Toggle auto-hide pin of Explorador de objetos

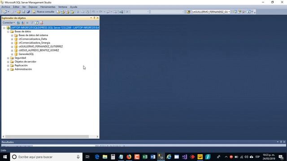pyautogui.click(x=94, y=18)
